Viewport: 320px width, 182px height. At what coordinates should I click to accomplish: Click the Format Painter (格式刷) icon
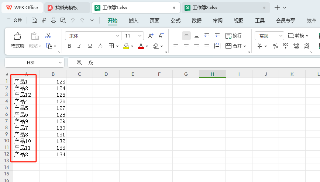(x=17, y=36)
